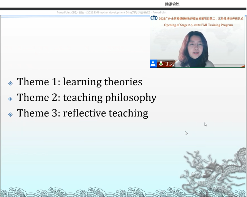Screen dimensions: 247x197
Task: Click the diamond bullet before Theme 2
Action: [x=10, y=99]
